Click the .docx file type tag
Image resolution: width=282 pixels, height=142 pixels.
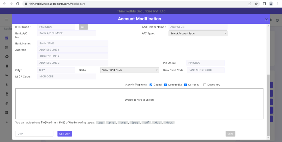coord(169,123)
